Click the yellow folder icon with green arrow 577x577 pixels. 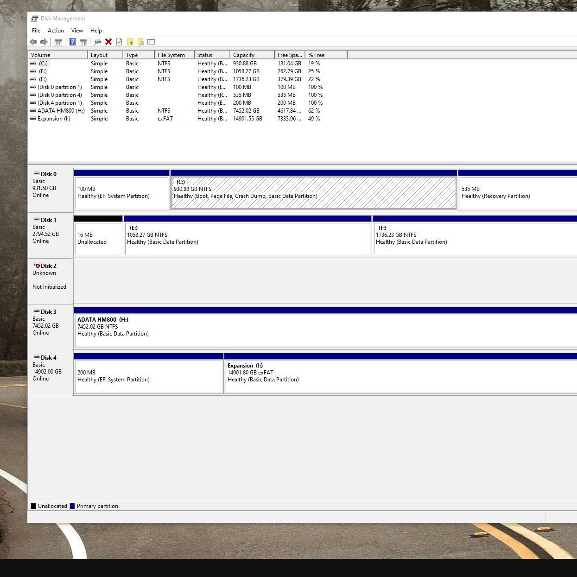click(x=130, y=42)
